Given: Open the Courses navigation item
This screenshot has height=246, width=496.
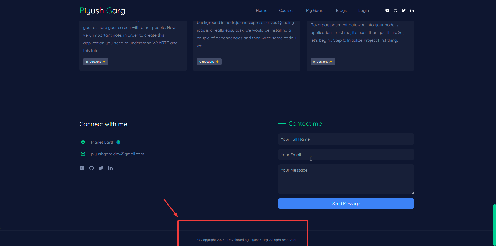Looking at the screenshot, I should tap(286, 10).
